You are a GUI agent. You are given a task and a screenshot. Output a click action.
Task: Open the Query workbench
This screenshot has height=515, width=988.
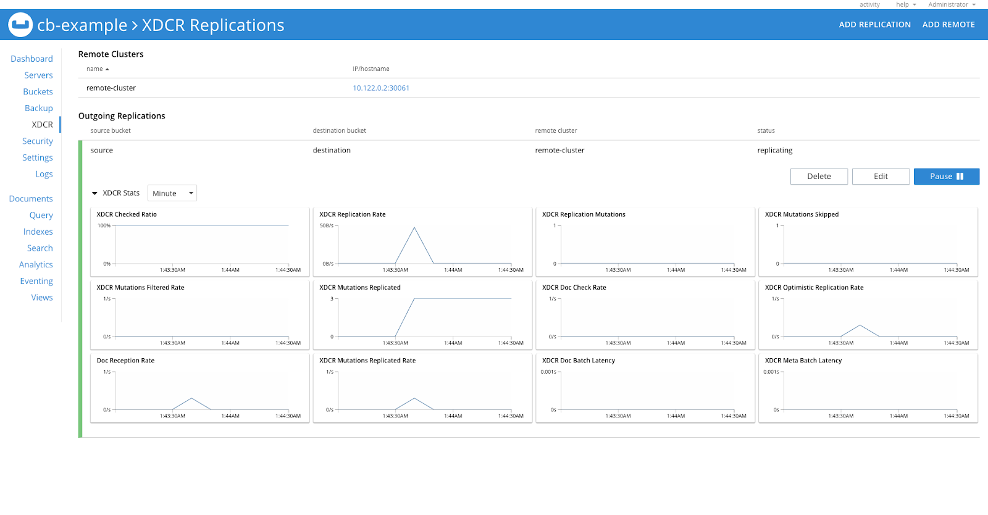[x=41, y=216]
